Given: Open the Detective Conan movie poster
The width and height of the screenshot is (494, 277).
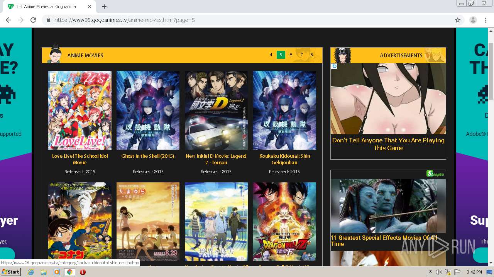Looking at the screenshot, I should tap(80, 222).
